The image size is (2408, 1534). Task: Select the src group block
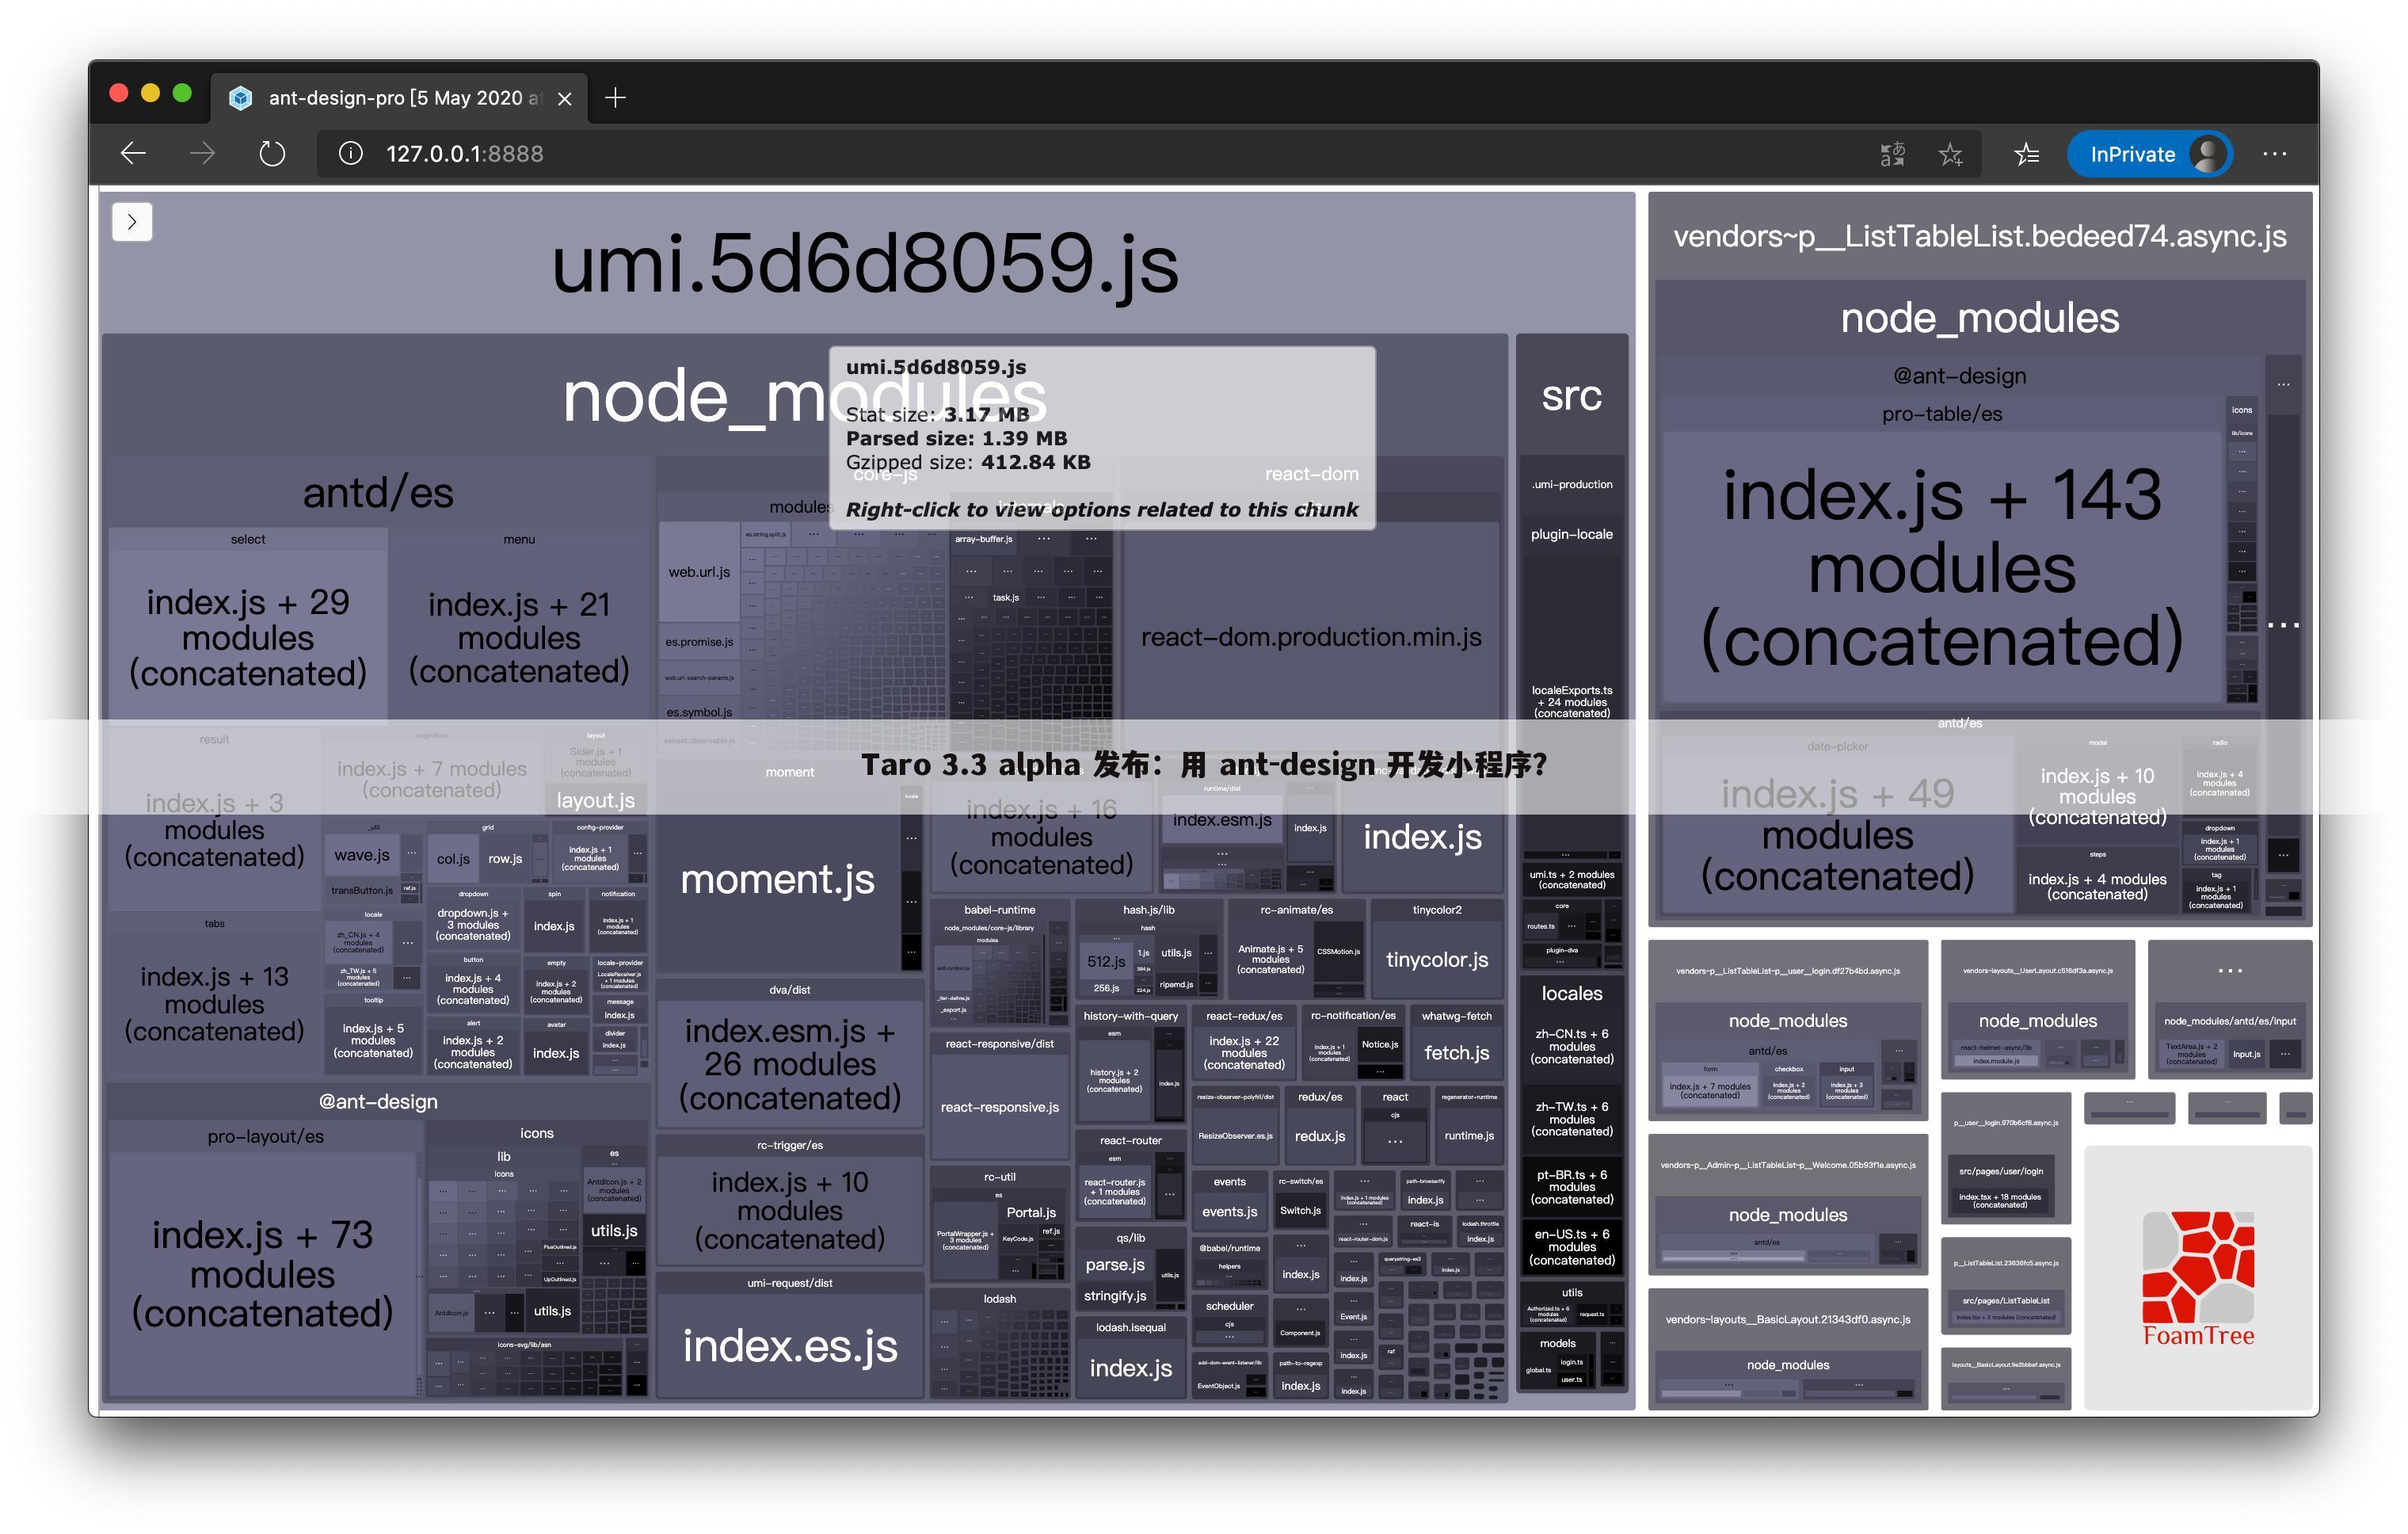point(1571,396)
